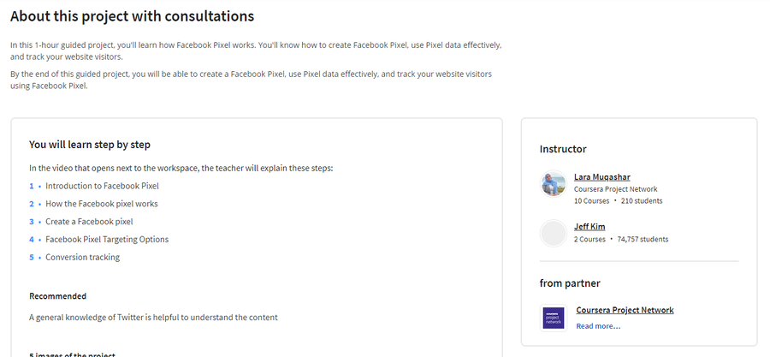The height and width of the screenshot is (357, 770).
Task: Click the You will learn step by step heading
Action: [89, 145]
